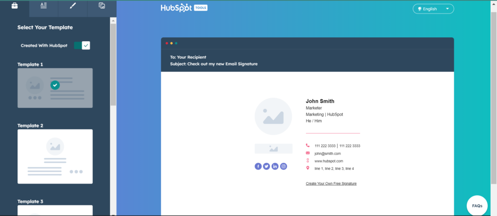Click the checkmark badge on Template 1
The height and width of the screenshot is (216, 497).
click(x=55, y=85)
